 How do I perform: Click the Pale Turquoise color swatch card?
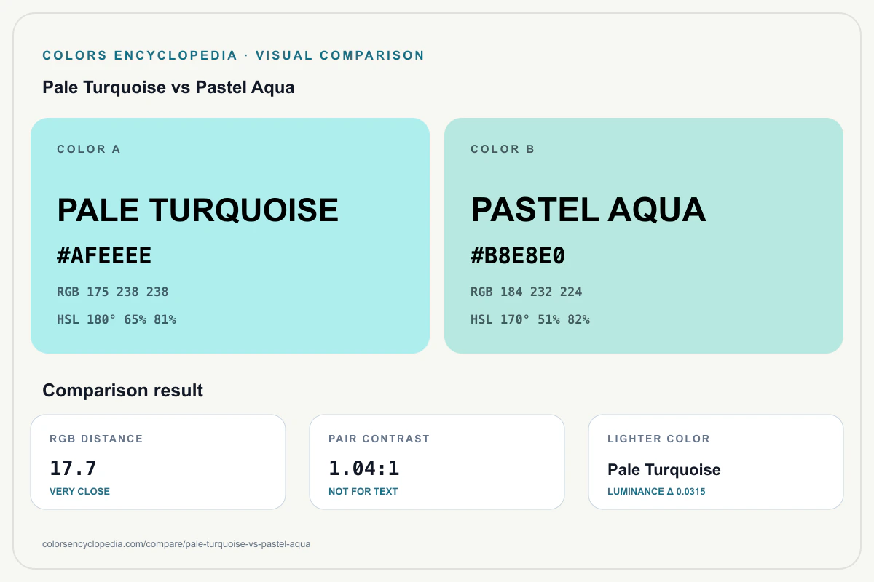[x=230, y=236]
